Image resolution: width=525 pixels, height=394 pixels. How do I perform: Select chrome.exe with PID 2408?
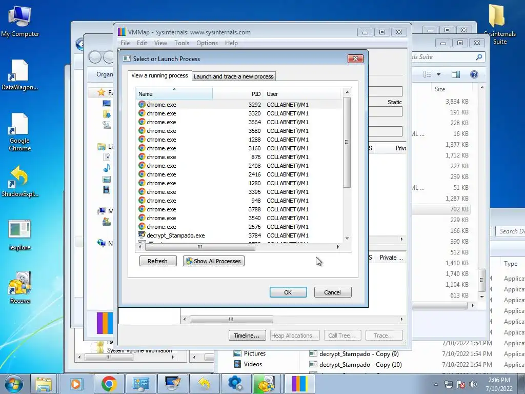(x=239, y=166)
